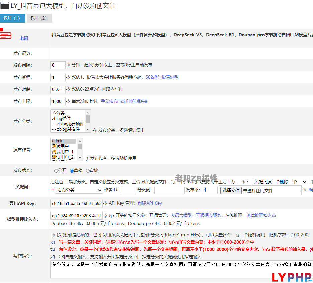Screen dimensions: 313x283
Task: Click the 作者ID input field
Action: pyautogui.click(x=128, y=190)
